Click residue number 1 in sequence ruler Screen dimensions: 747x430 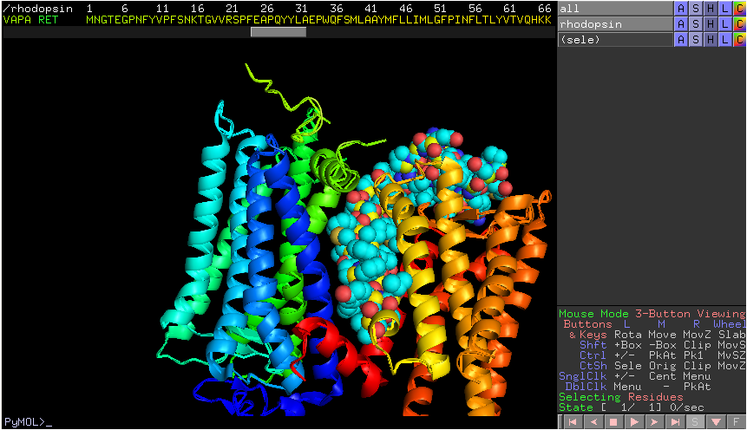tap(89, 9)
